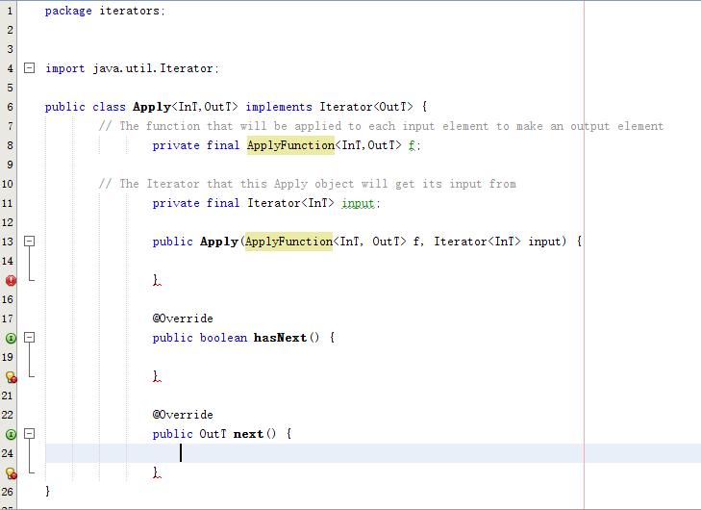This screenshot has width=701, height=510.
Task: Click ApplyFunction in the constructor parameters
Action: pos(288,242)
